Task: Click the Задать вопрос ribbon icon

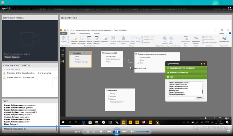Action: (133, 40)
